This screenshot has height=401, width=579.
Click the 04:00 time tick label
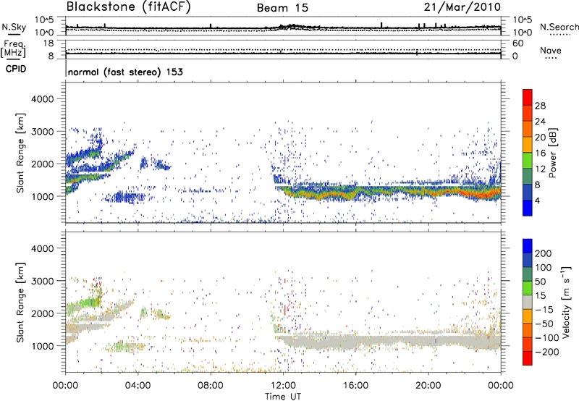(138, 386)
